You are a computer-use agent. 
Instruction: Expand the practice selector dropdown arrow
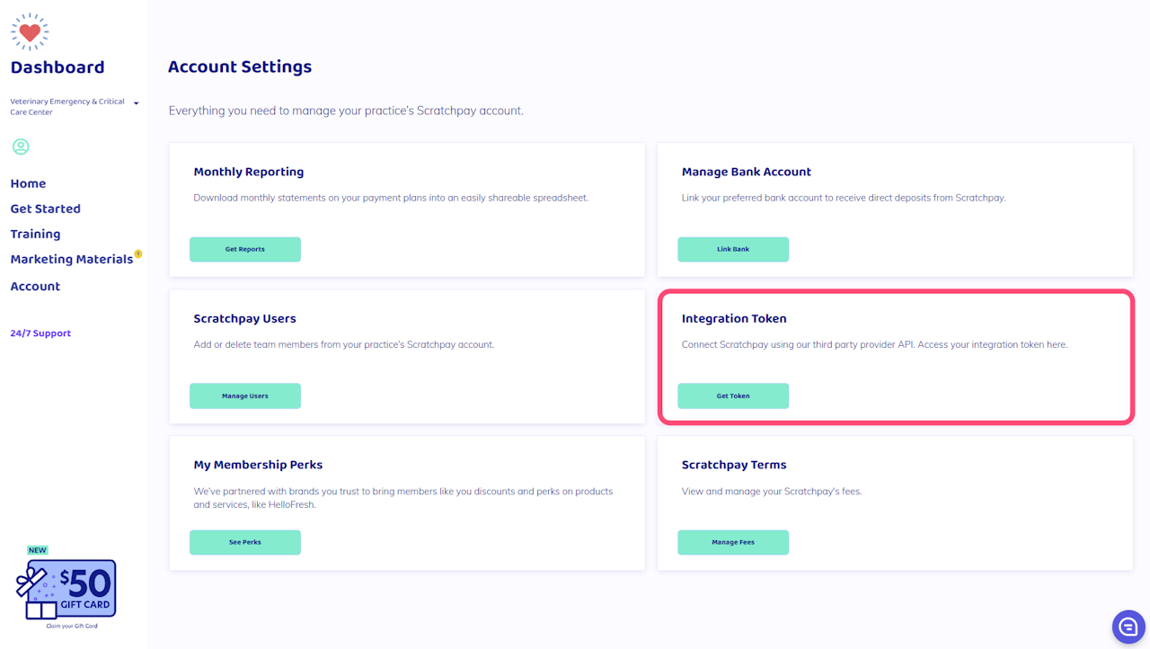point(137,103)
